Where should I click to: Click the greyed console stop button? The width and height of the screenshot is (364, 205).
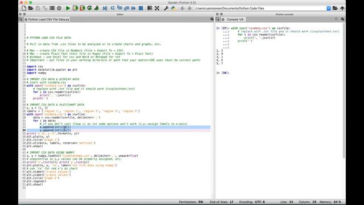tap(336, 19)
